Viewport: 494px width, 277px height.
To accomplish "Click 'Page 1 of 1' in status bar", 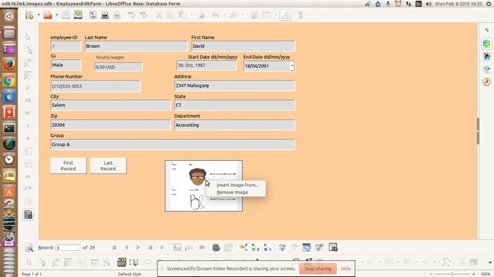I will [x=31, y=274].
